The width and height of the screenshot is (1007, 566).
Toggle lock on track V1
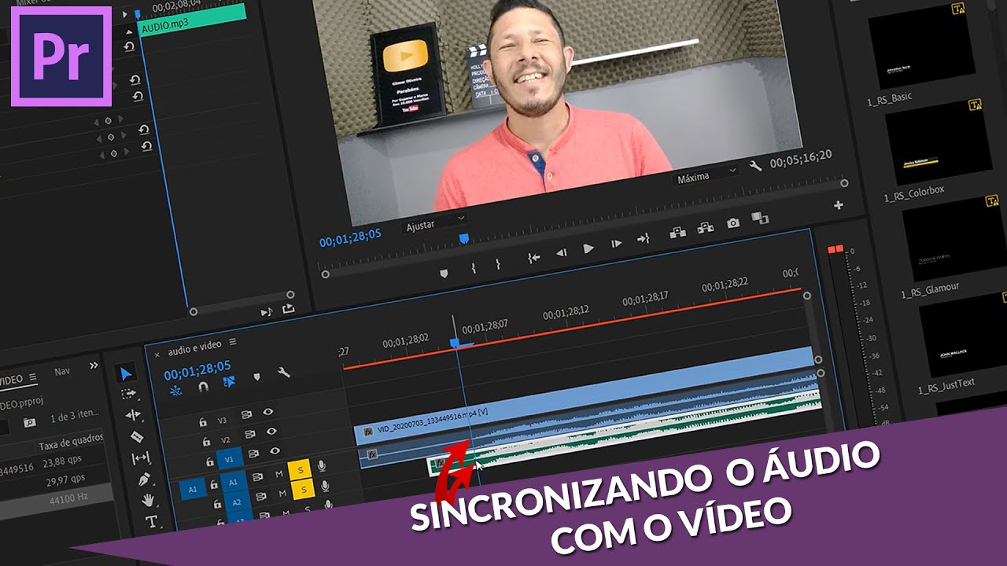pos(210,462)
